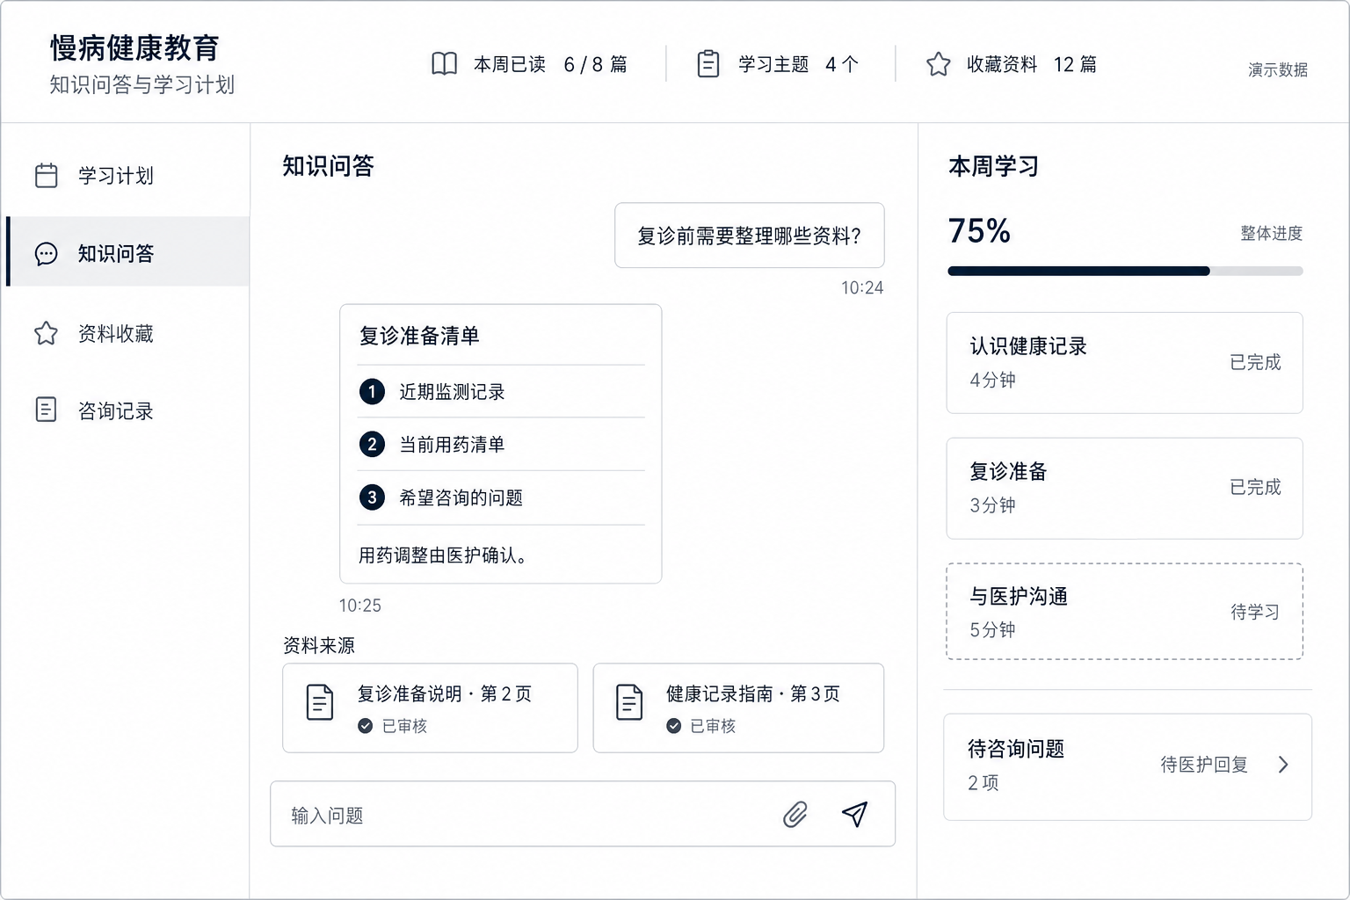
Task: Click the document icon for 咨询记录
Action: click(x=47, y=410)
